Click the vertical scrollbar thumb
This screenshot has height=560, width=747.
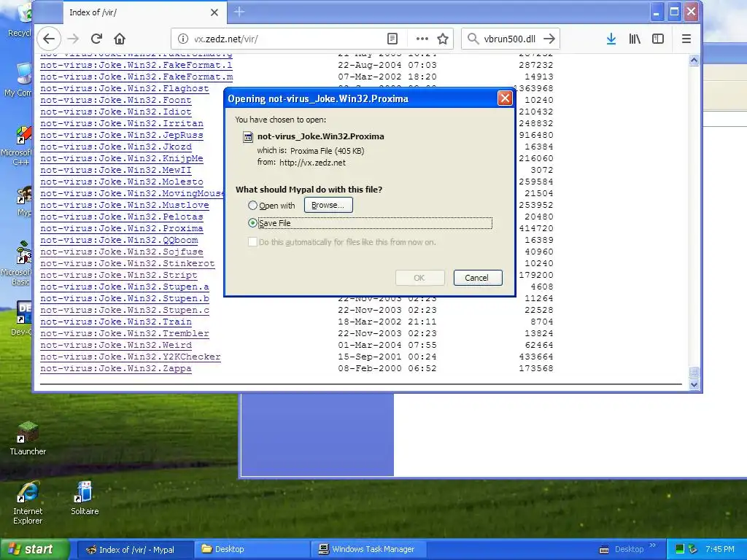click(x=694, y=372)
